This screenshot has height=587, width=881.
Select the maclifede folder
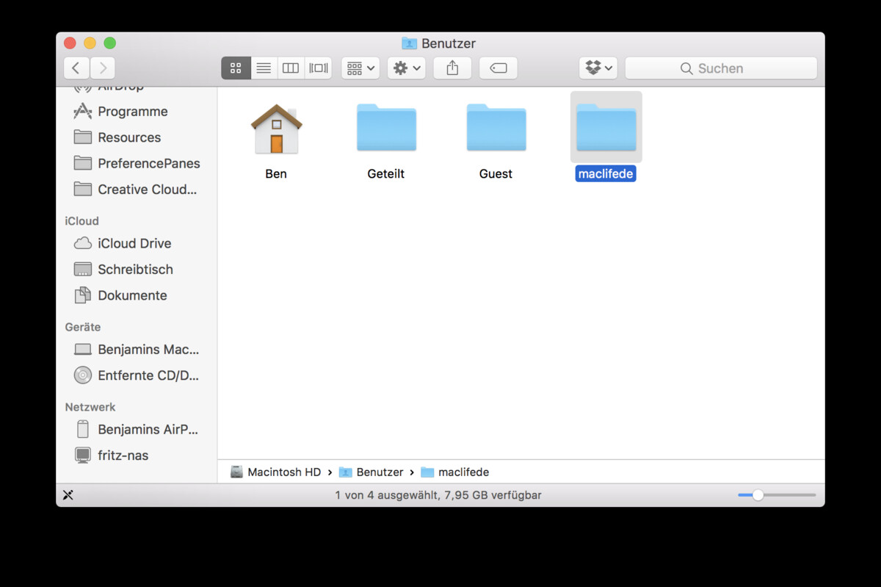pos(606,127)
